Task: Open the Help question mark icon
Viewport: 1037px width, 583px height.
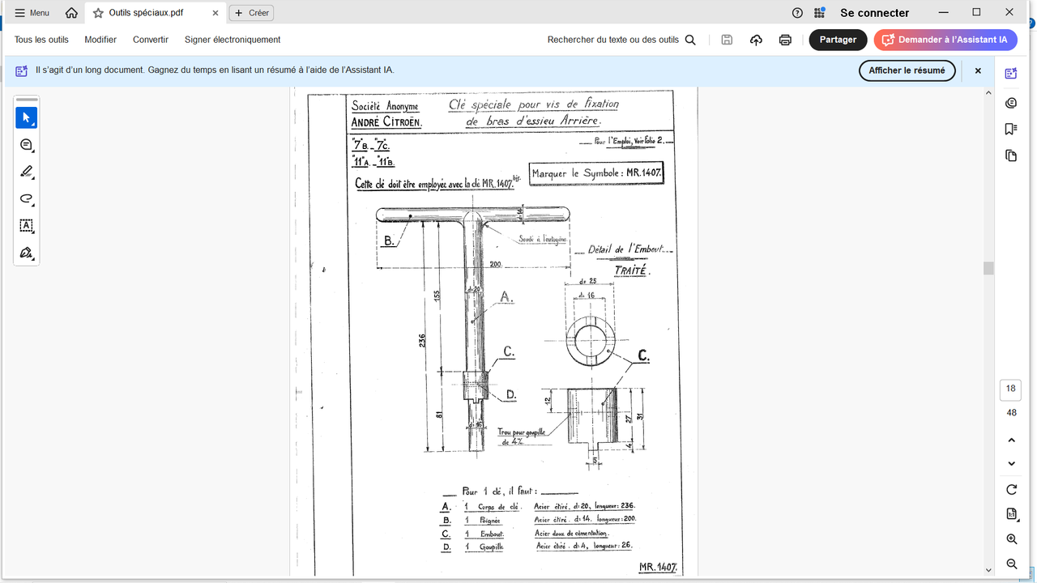Action: pyautogui.click(x=797, y=13)
